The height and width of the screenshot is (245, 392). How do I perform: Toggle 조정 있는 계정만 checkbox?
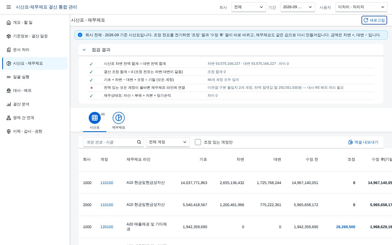[198, 142]
